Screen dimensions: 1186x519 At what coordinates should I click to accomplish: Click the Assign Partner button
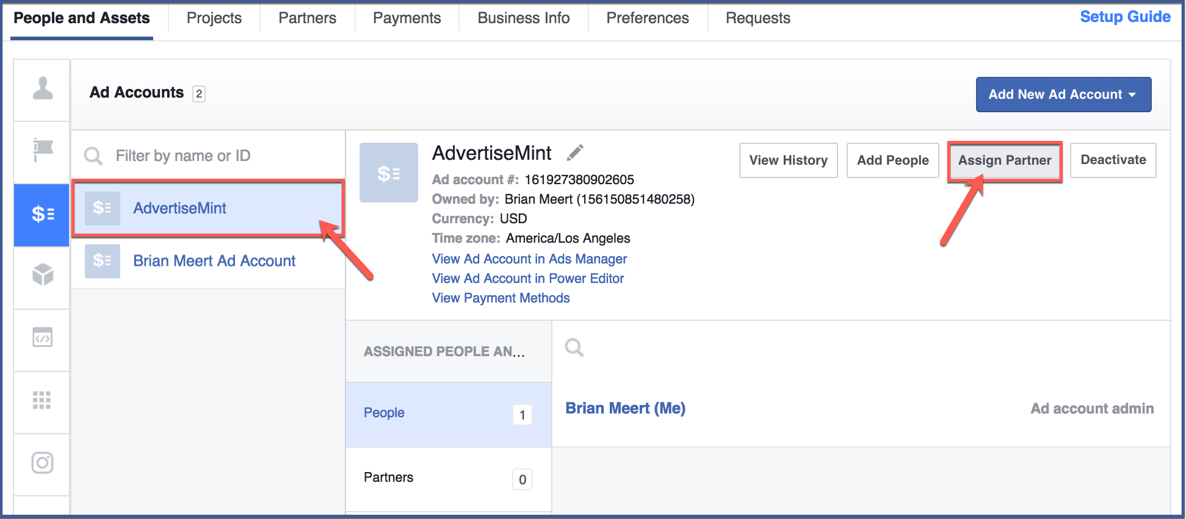pos(1004,160)
